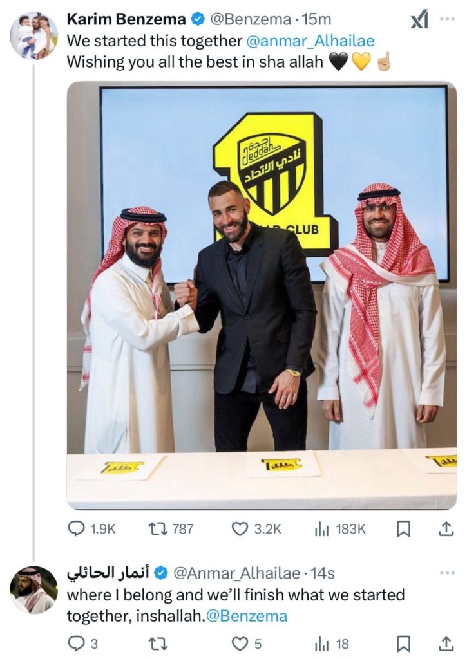View analytics for Benzema's 183K views
The image size is (467, 659).
[x=321, y=529]
